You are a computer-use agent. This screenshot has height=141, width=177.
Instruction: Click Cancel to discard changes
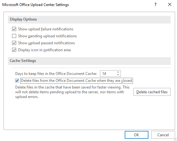[x=163, y=135]
